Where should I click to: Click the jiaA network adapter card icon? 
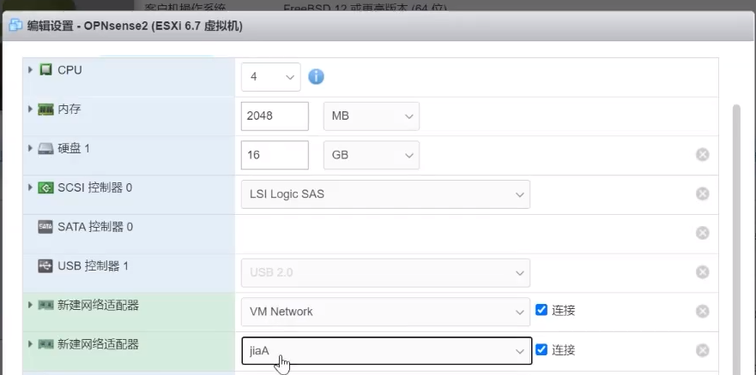tap(45, 344)
